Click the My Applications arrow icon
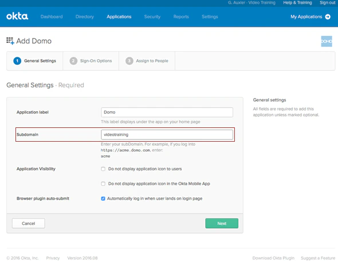 [328, 17]
